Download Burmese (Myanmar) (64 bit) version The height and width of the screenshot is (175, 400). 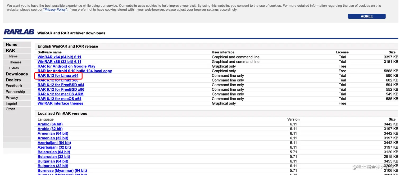point(62,171)
